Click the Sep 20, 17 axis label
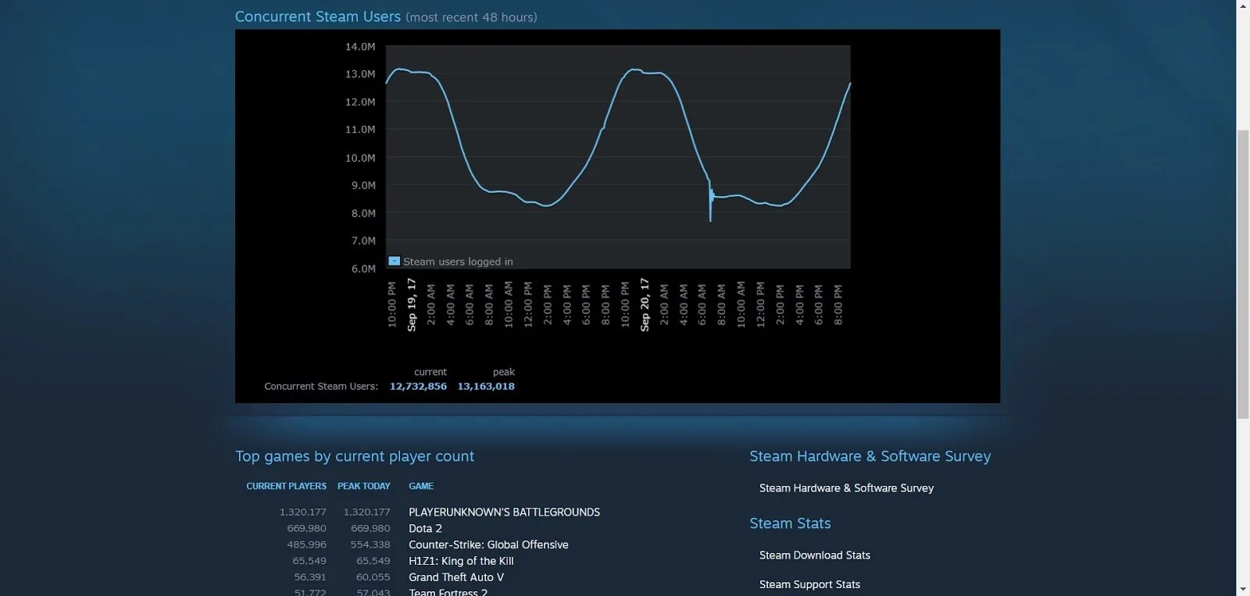Screen dimensions: 1250x596 click(645, 305)
